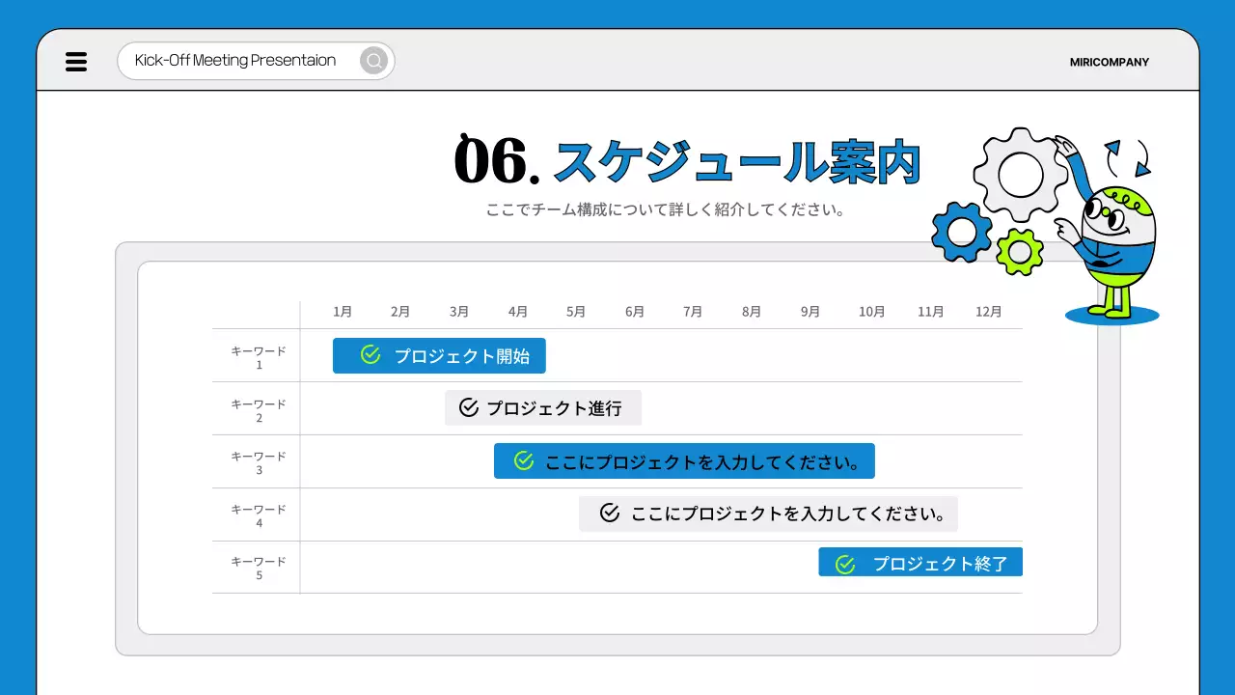1235x695 pixels.
Task: Select the キーワード1 row label
Action: click(x=257, y=355)
